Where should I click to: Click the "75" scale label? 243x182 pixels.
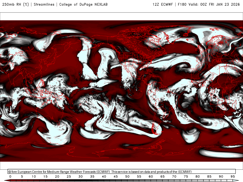tap(186, 177)
